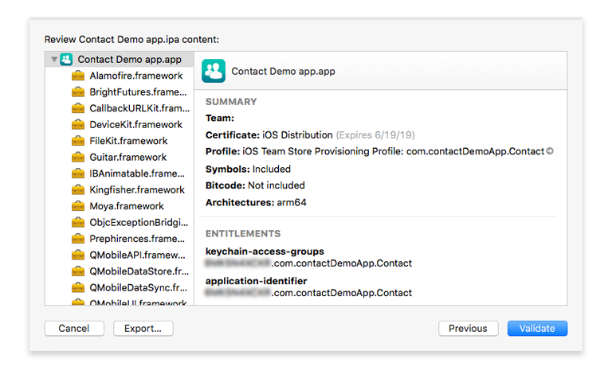612x386 pixels.
Task: Select the QMobileDataSync toolbox icon
Action: click(x=78, y=288)
